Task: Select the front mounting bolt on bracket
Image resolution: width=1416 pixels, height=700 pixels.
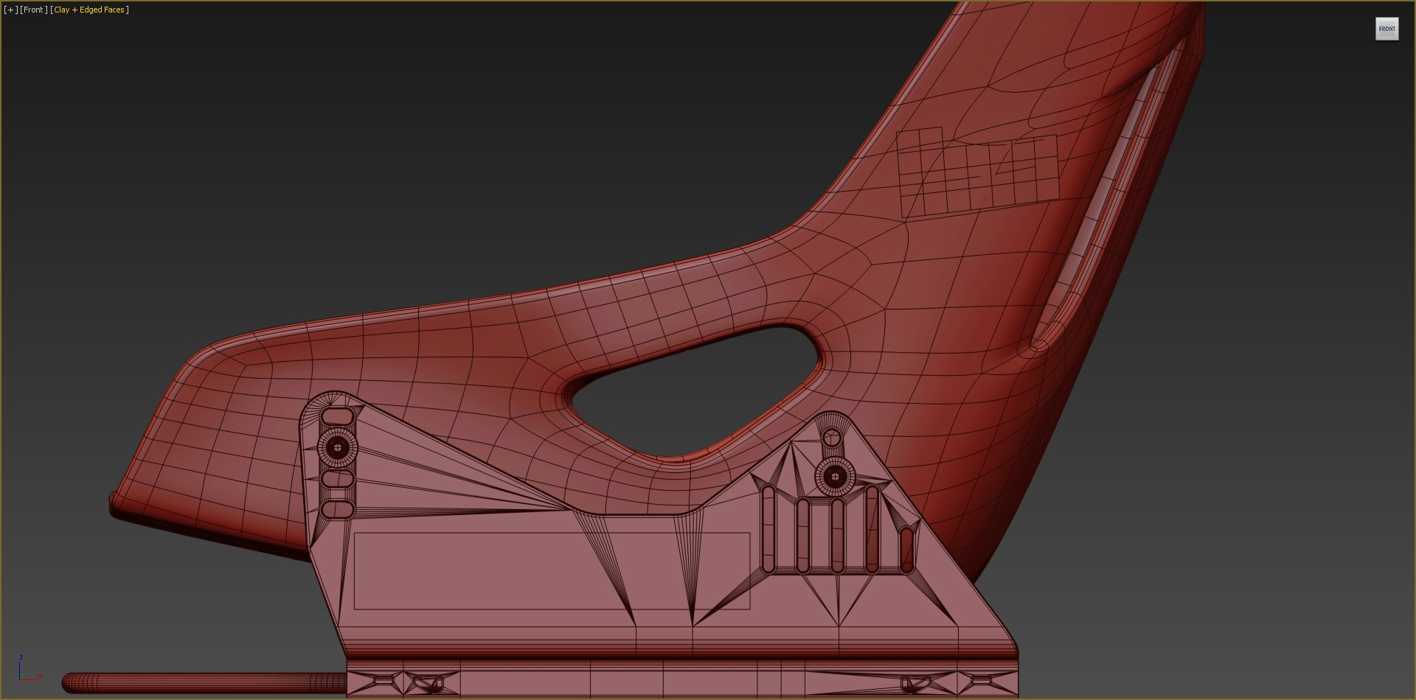Action: 338,447
